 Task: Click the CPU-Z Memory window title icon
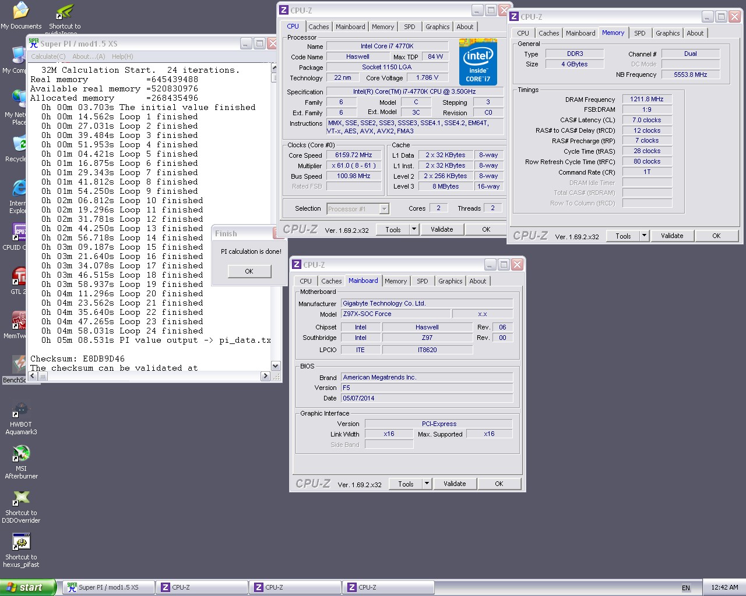(x=514, y=17)
